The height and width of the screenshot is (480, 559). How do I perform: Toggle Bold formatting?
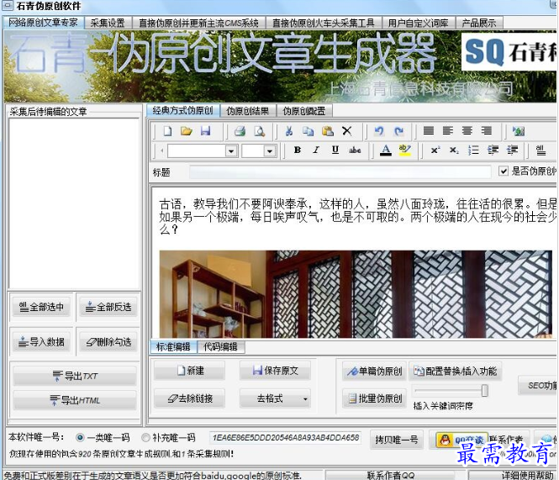click(298, 150)
